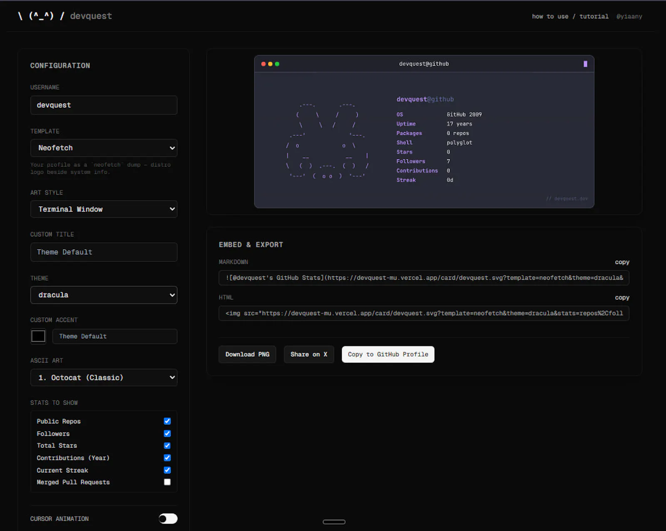The height and width of the screenshot is (531, 666).
Task: Copy the HTML embed code
Action: 622,298
